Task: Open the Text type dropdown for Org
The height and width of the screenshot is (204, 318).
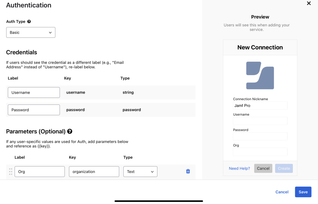Action: 140,172
